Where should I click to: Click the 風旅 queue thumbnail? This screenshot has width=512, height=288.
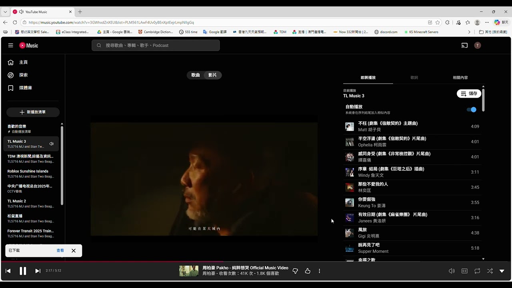[x=350, y=233]
